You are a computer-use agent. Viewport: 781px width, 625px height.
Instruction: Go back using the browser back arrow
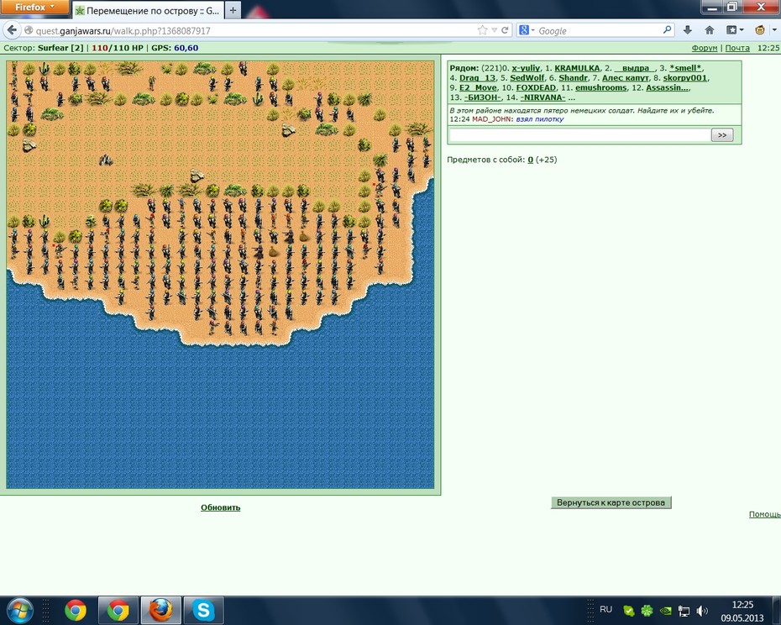pyautogui.click(x=12, y=30)
